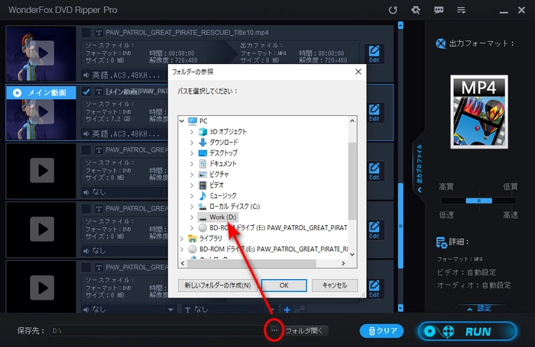The image size is (535, 347).
Task: Click the blue plus add subtitle icon
Action: pyautogui.click(x=287, y=310)
